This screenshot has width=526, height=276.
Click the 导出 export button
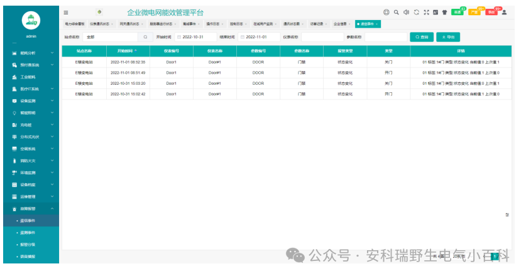pos(448,37)
